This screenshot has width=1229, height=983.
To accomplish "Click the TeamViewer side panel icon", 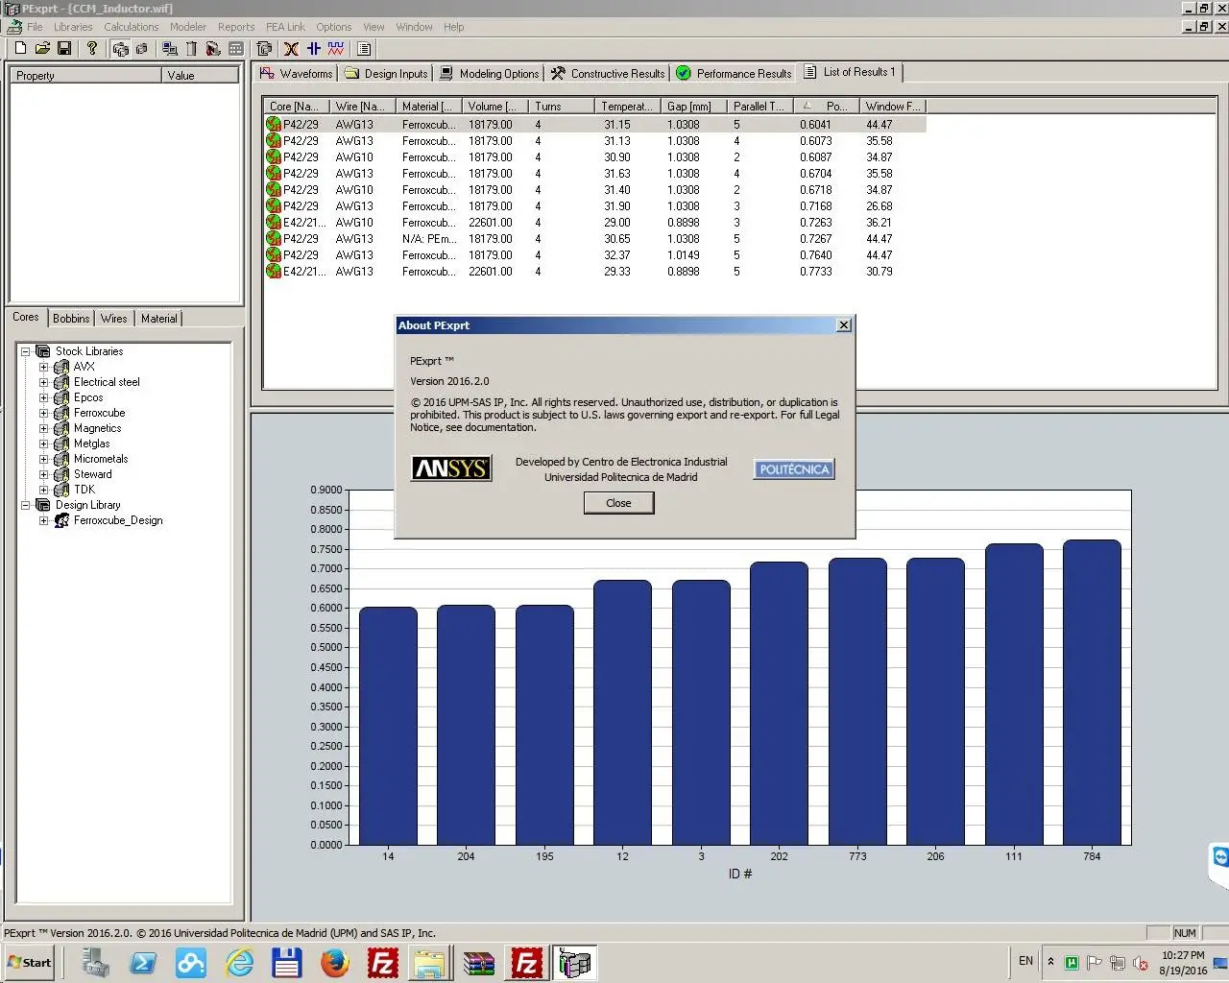I will (x=1220, y=856).
